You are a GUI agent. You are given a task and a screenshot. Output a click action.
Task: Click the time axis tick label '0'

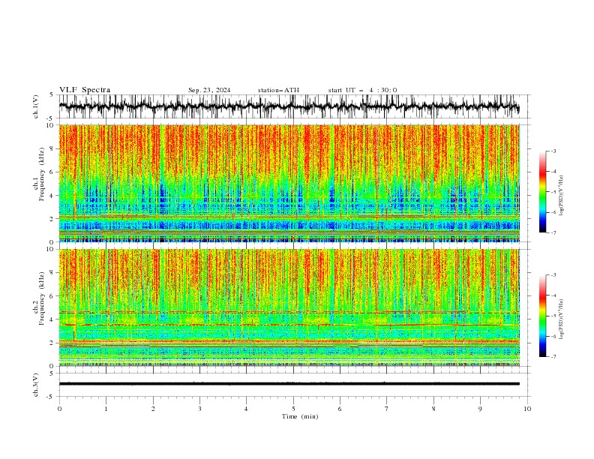(x=59, y=409)
